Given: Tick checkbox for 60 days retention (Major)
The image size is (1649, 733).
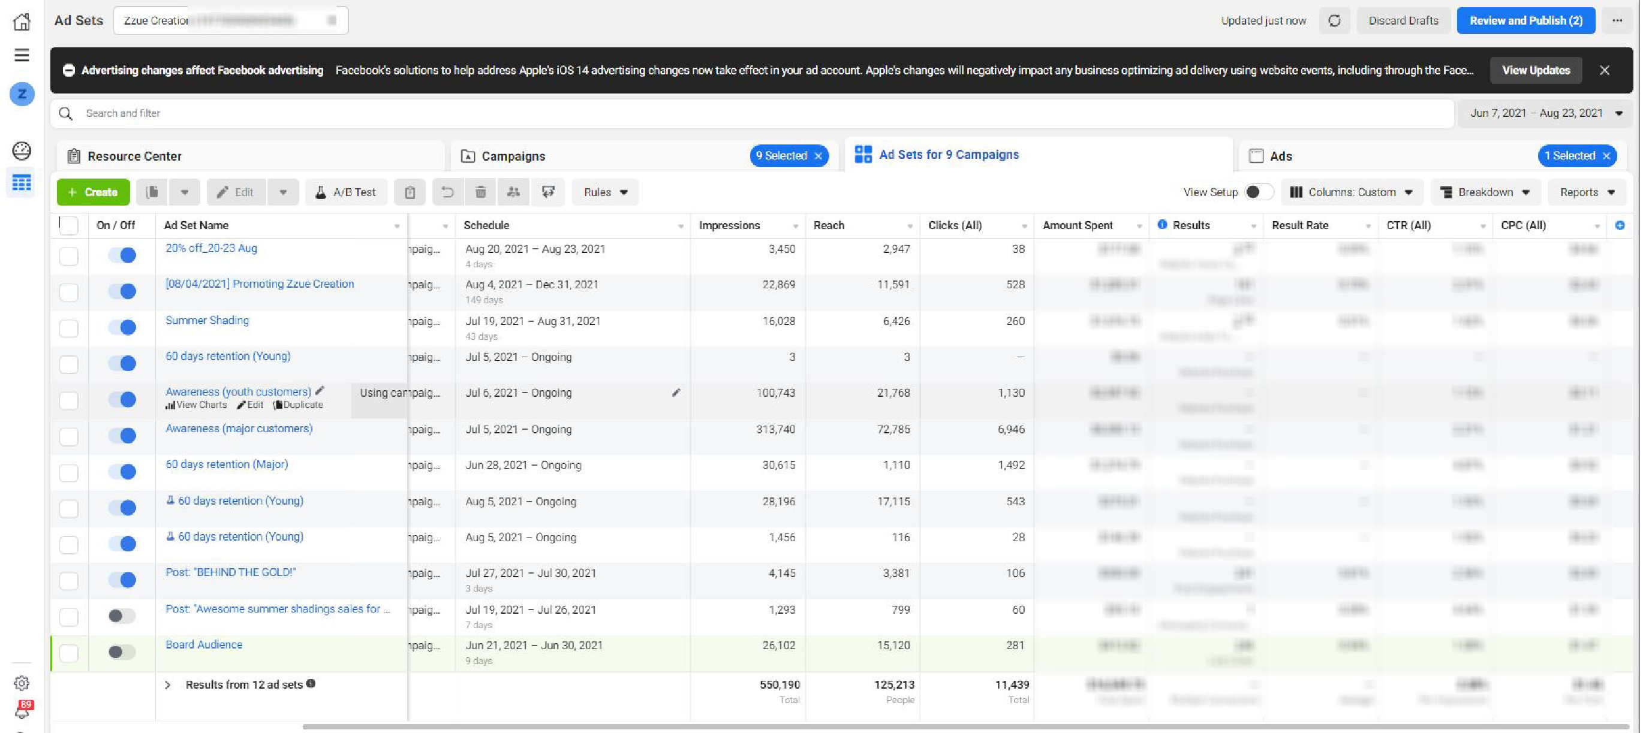Looking at the screenshot, I should coord(68,472).
